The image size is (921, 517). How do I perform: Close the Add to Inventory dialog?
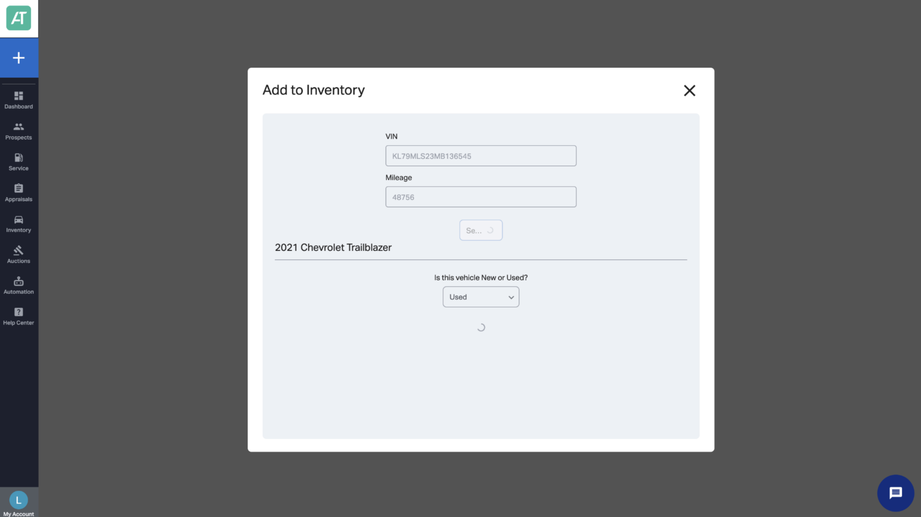click(x=689, y=91)
